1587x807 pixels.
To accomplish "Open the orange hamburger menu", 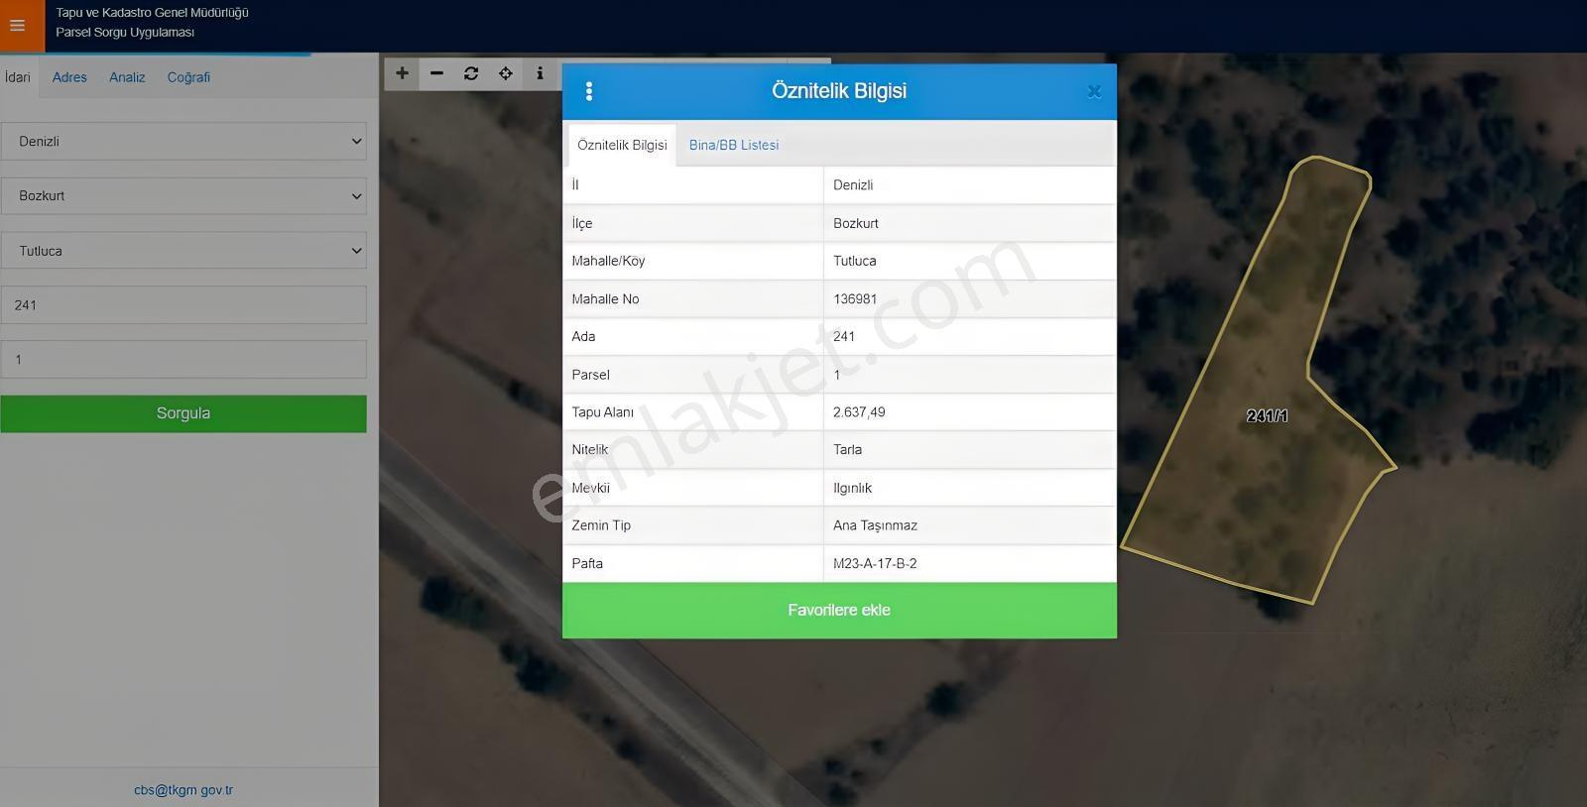I will (x=21, y=25).
